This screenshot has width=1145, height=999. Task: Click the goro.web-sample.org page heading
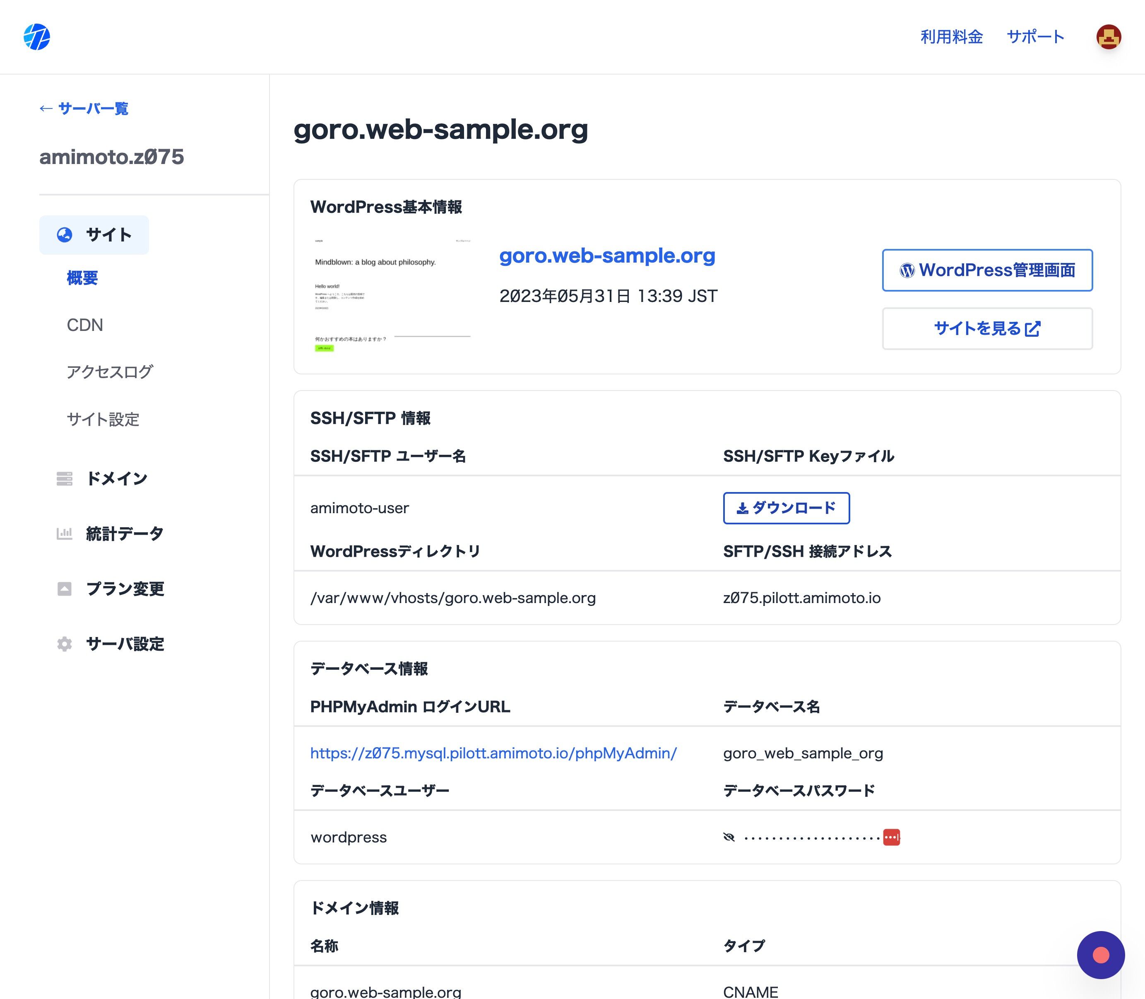coord(441,129)
